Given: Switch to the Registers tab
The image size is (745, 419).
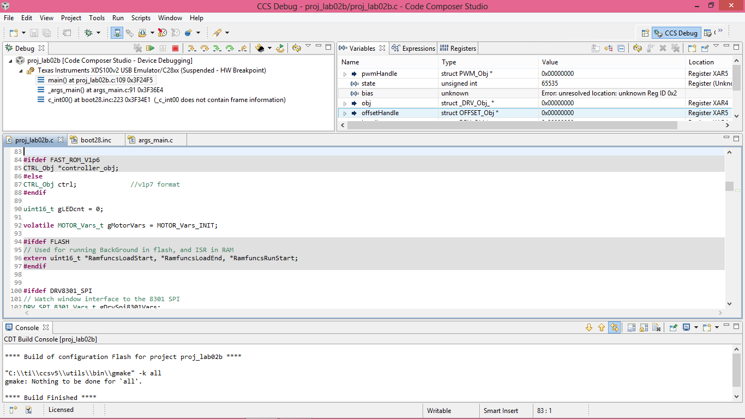Looking at the screenshot, I should pyautogui.click(x=458, y=48).
